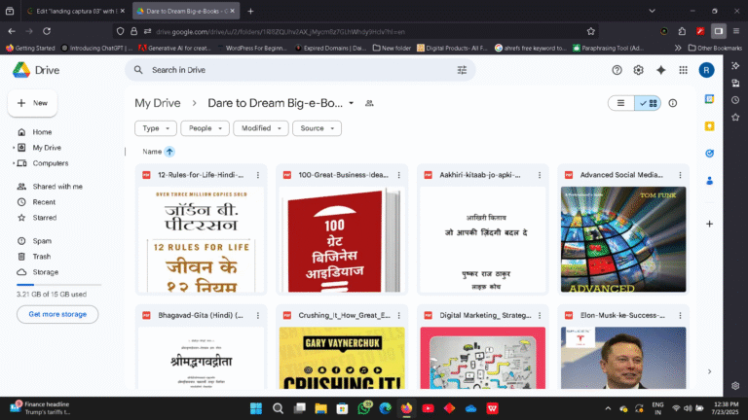
Task: Open Advanced Social Media thumbnail
Action: [x=623, y=239]
